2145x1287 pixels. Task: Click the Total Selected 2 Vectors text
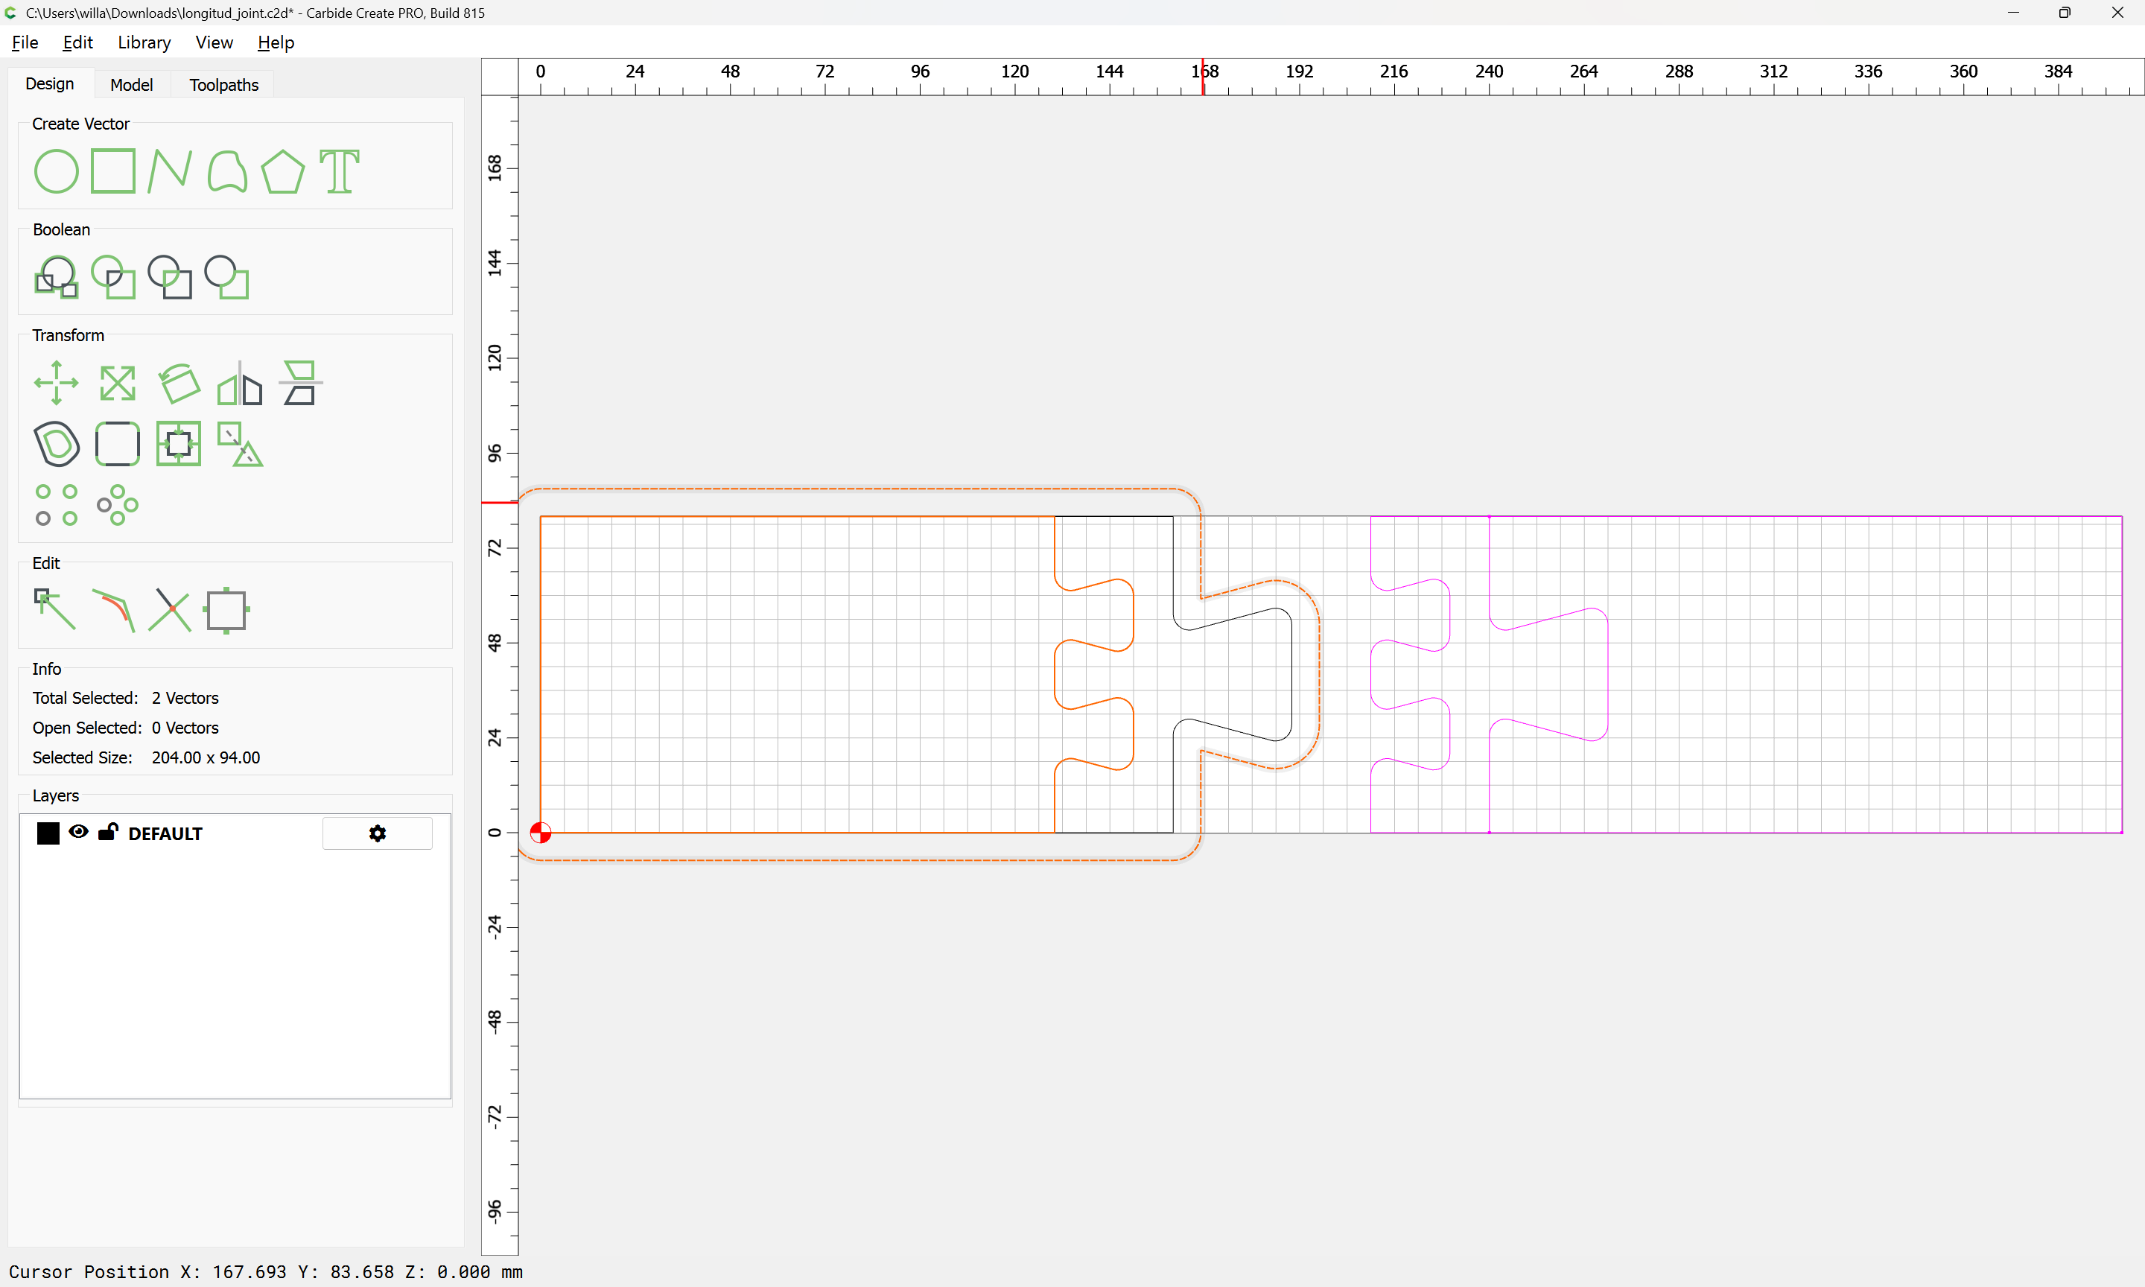(126, 698)
